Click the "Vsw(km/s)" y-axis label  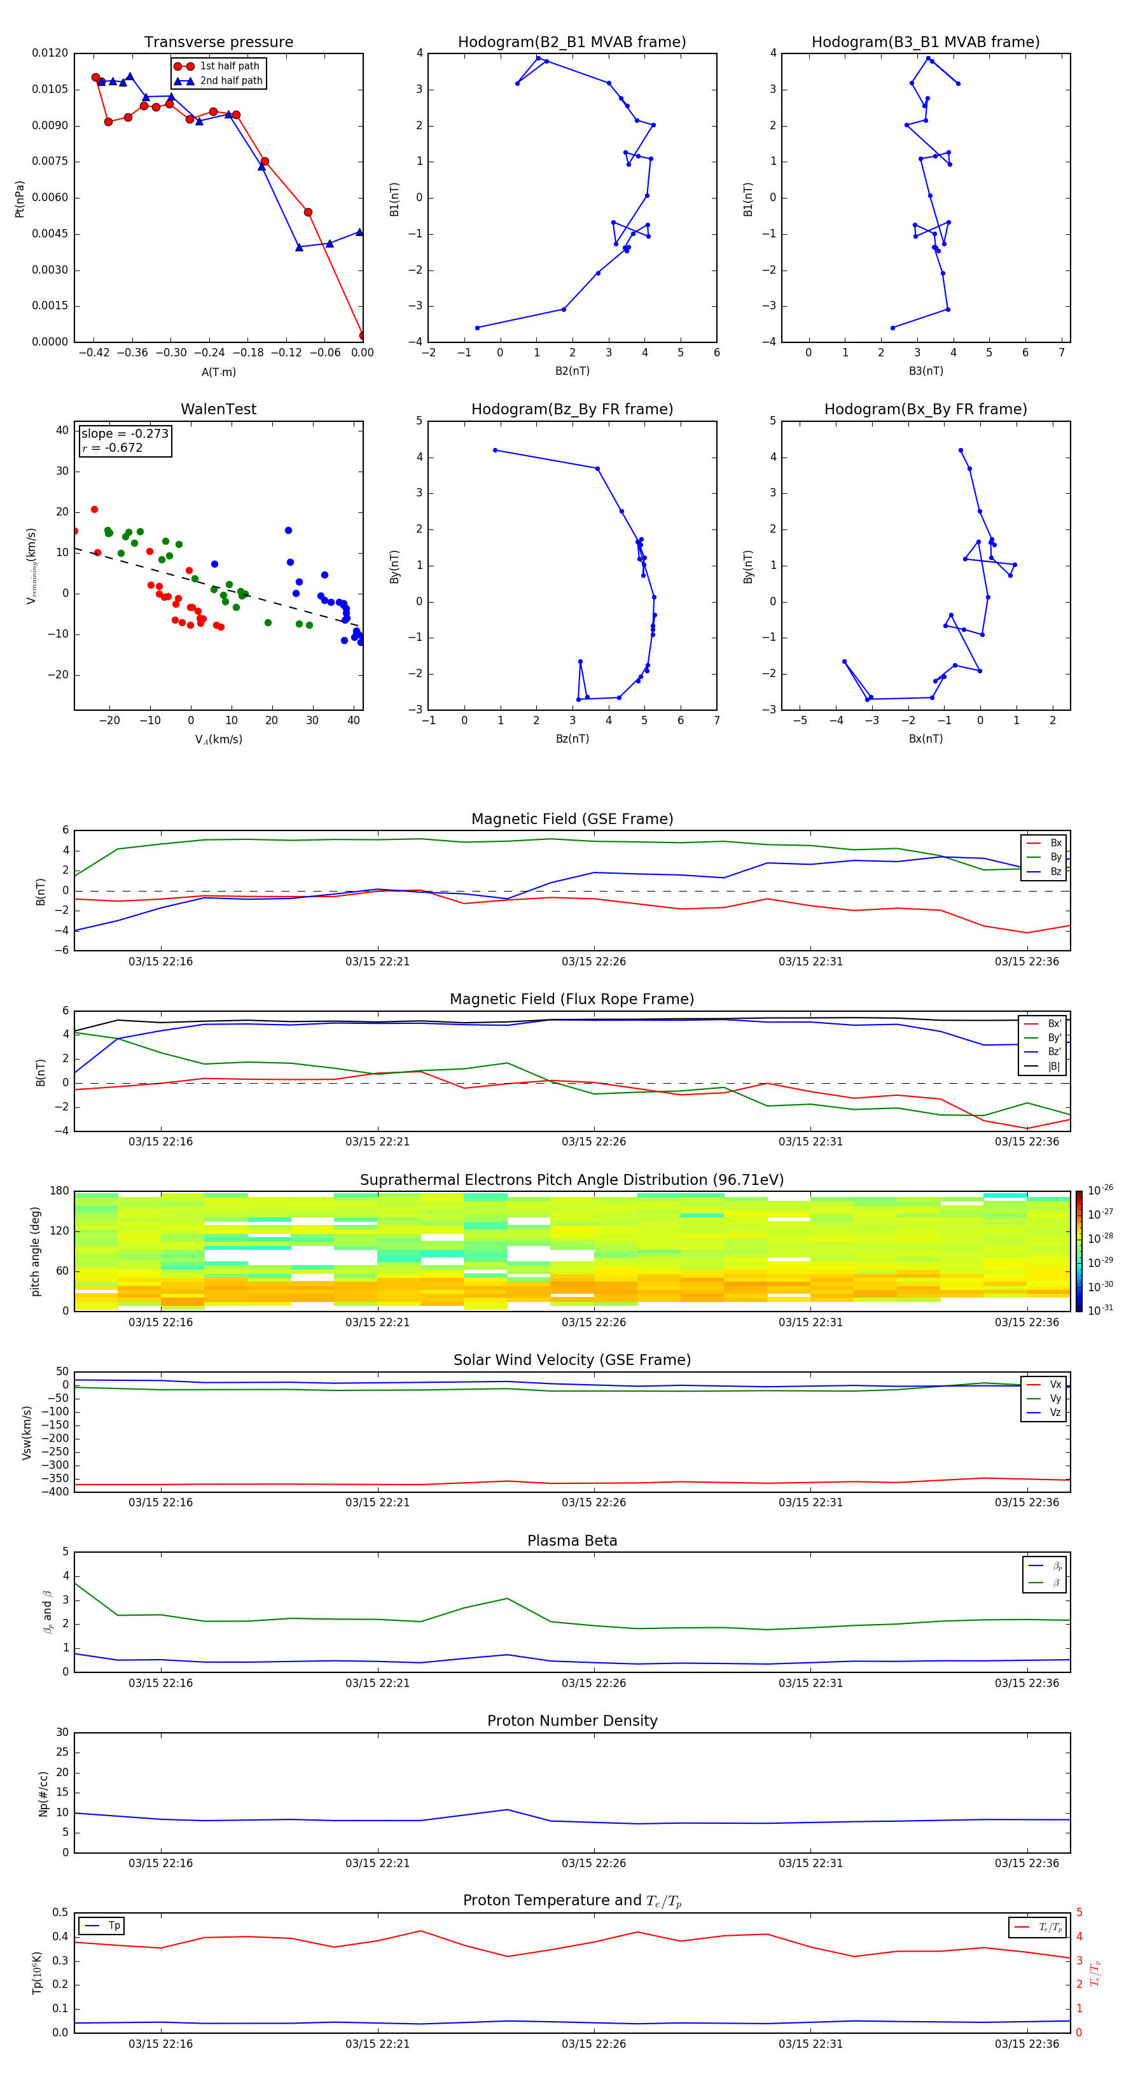(x=26, y=1432)
